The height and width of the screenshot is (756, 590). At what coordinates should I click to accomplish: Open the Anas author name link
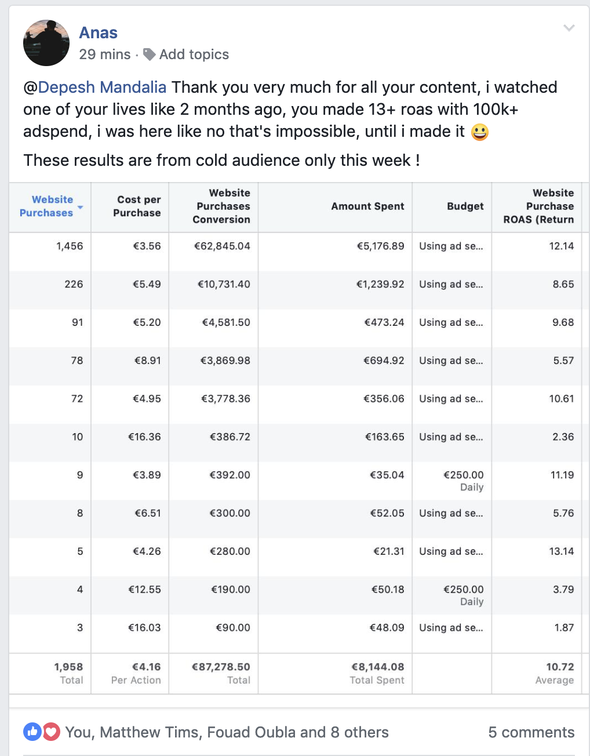99,33
